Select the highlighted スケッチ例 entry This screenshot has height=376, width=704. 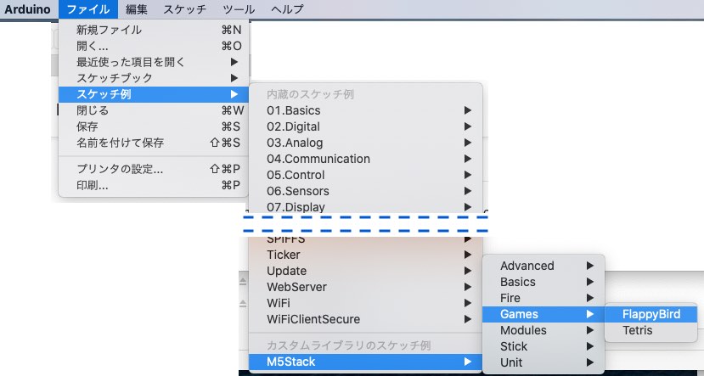pos(154,94)
